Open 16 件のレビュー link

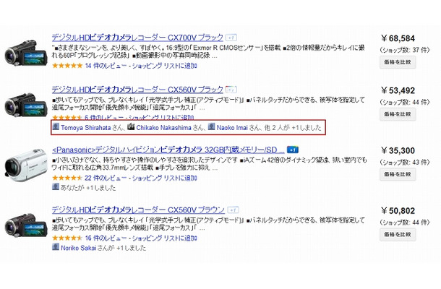[106, 238]
